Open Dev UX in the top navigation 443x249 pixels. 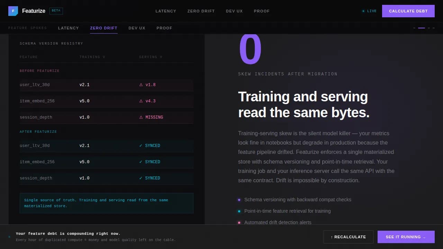point(234,11)
